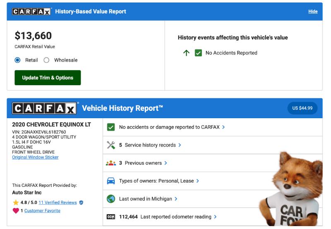
Task: Open the Original Window Sticker link
Action: [35, 157]
